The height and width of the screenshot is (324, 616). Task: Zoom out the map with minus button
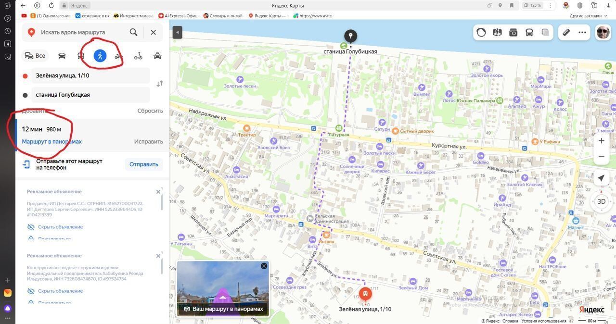pyautogui.click(x=602, y=157)
